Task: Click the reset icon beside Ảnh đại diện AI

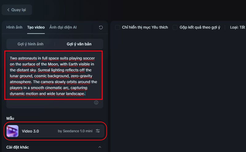Action: pyautogui.click(x=101, y=28)
